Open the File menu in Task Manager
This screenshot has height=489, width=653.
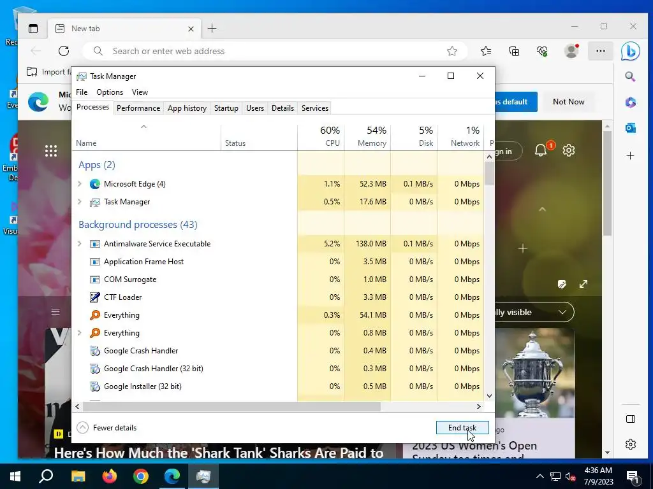click(82, 92)
